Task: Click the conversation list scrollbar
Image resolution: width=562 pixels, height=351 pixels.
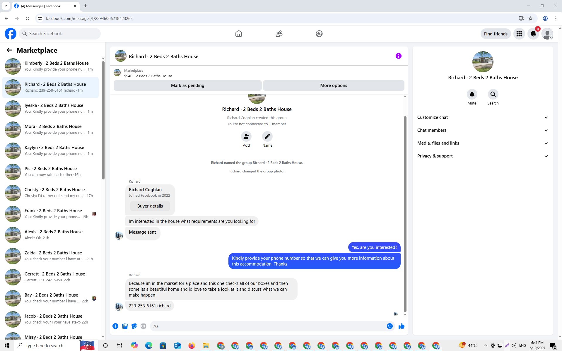Action: click(x=103, y=120)
